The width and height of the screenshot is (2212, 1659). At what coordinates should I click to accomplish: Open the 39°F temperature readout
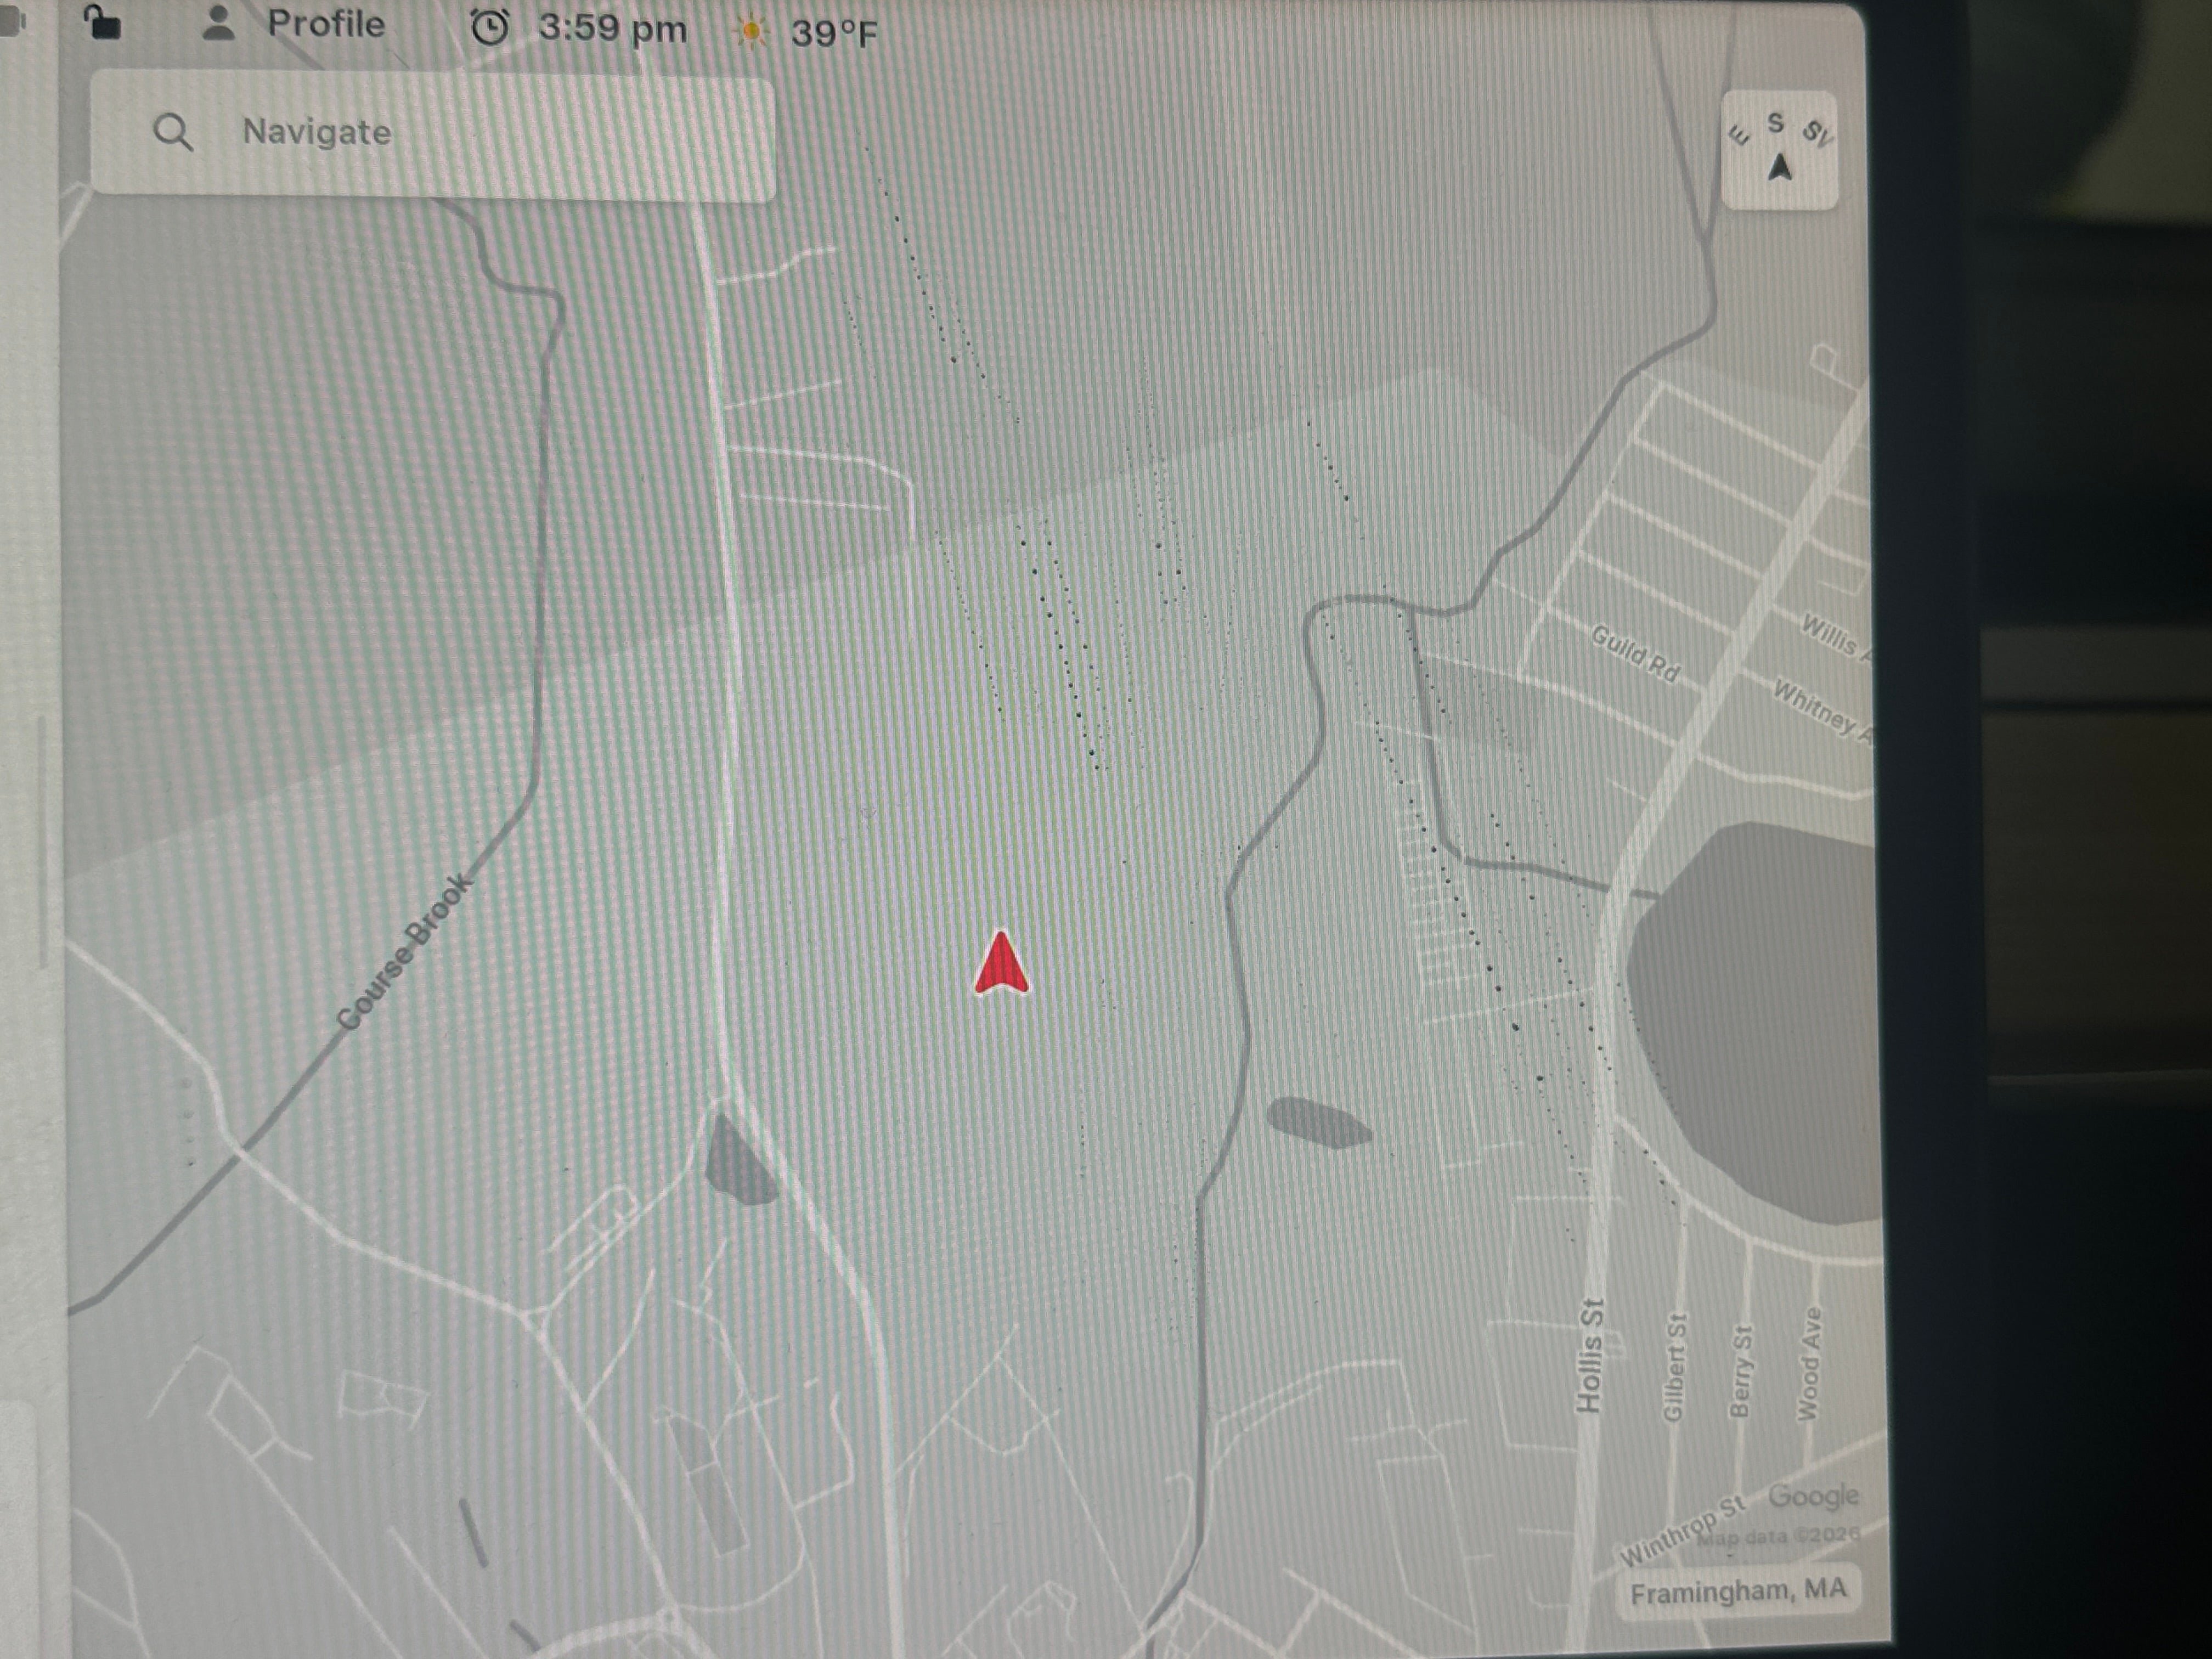point(834,34)
